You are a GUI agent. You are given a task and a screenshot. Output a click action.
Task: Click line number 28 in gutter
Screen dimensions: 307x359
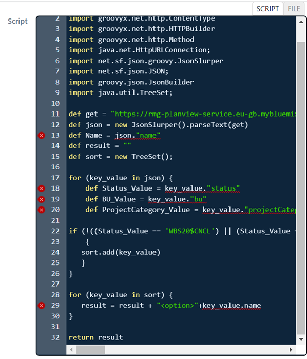tap(55, 295)
